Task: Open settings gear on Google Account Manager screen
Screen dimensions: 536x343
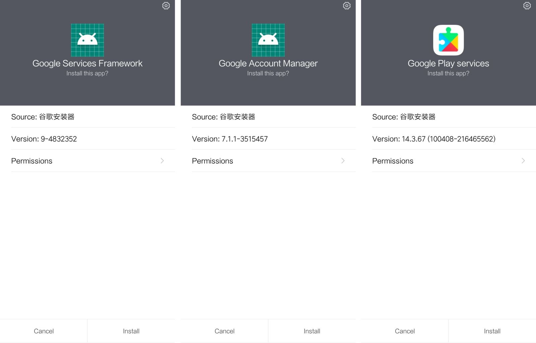Action: pos(347,6)
